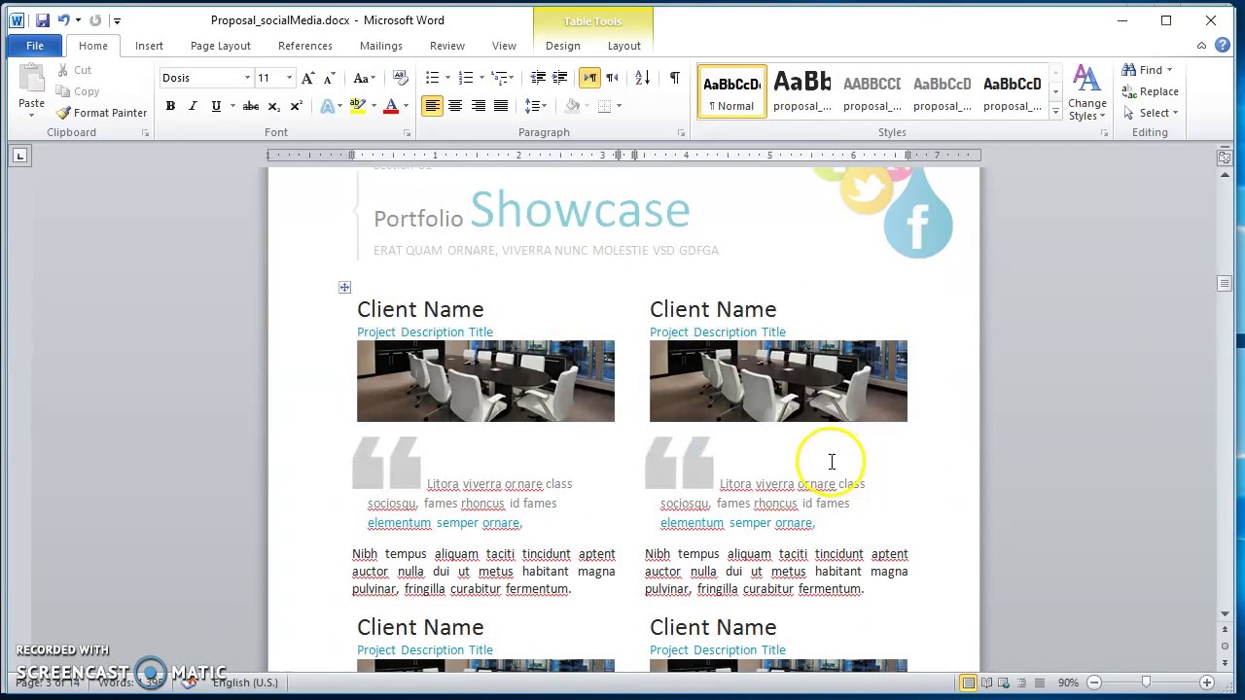The width and height of the screenshot is (1245, 700).
Task: Click the Line Spacing icon
Action: point(532,106)
